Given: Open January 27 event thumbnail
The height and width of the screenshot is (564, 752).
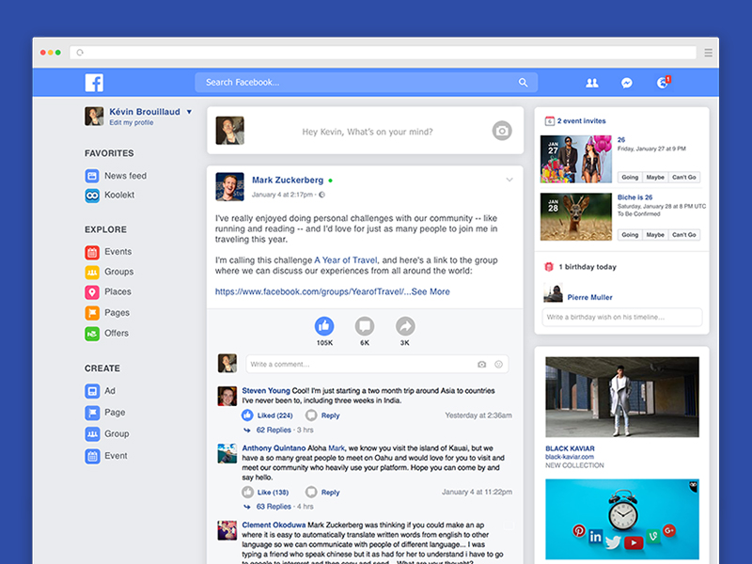Looking at the screenshot, I should coord(576,159).
